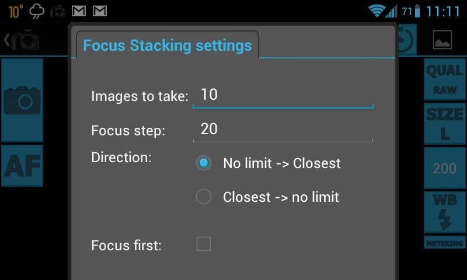Tap the WB flash white balance icon

tap(445, 212)
